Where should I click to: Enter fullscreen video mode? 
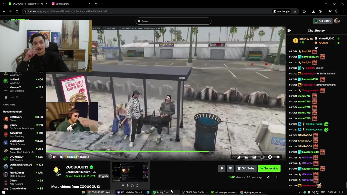tap(262, 157)
